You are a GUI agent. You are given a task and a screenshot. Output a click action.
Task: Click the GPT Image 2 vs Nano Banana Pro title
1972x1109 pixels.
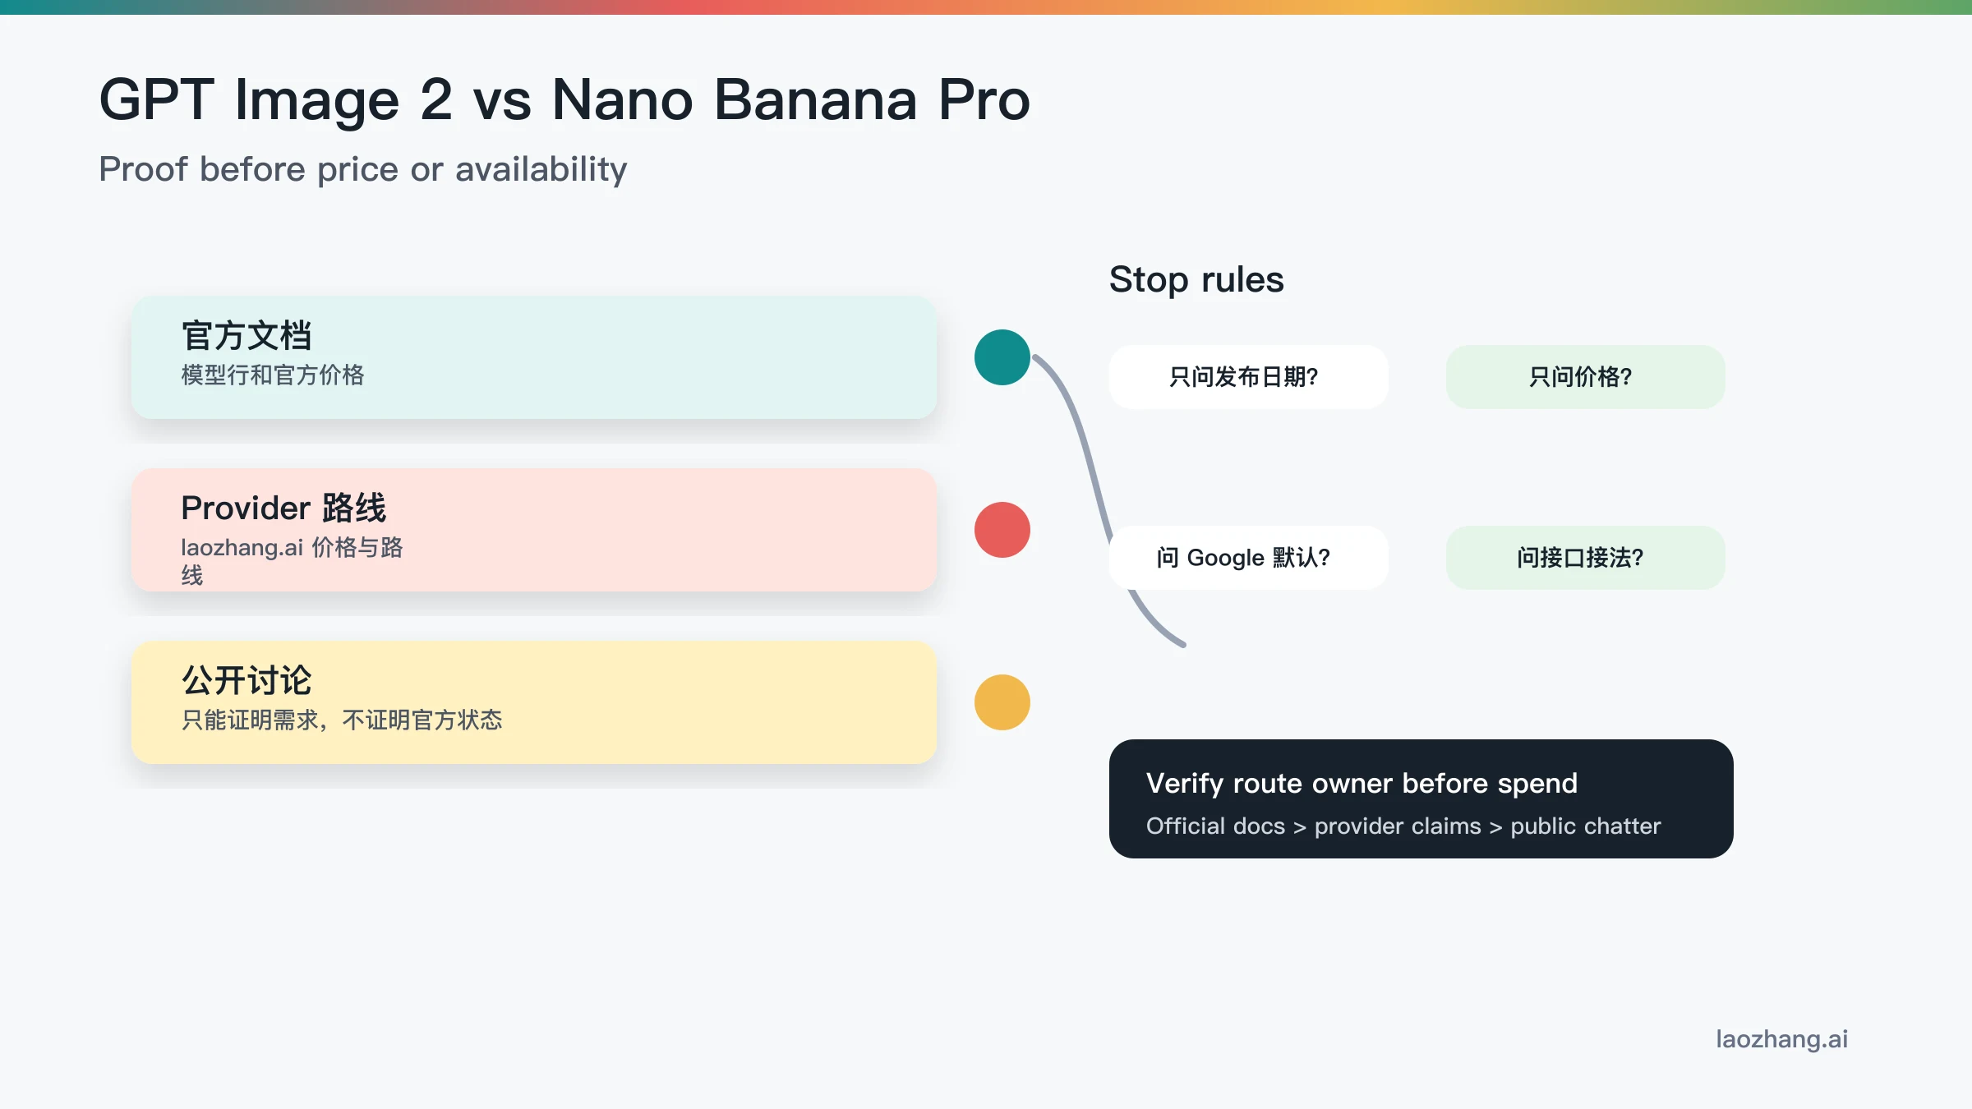(x=564, y=100)
